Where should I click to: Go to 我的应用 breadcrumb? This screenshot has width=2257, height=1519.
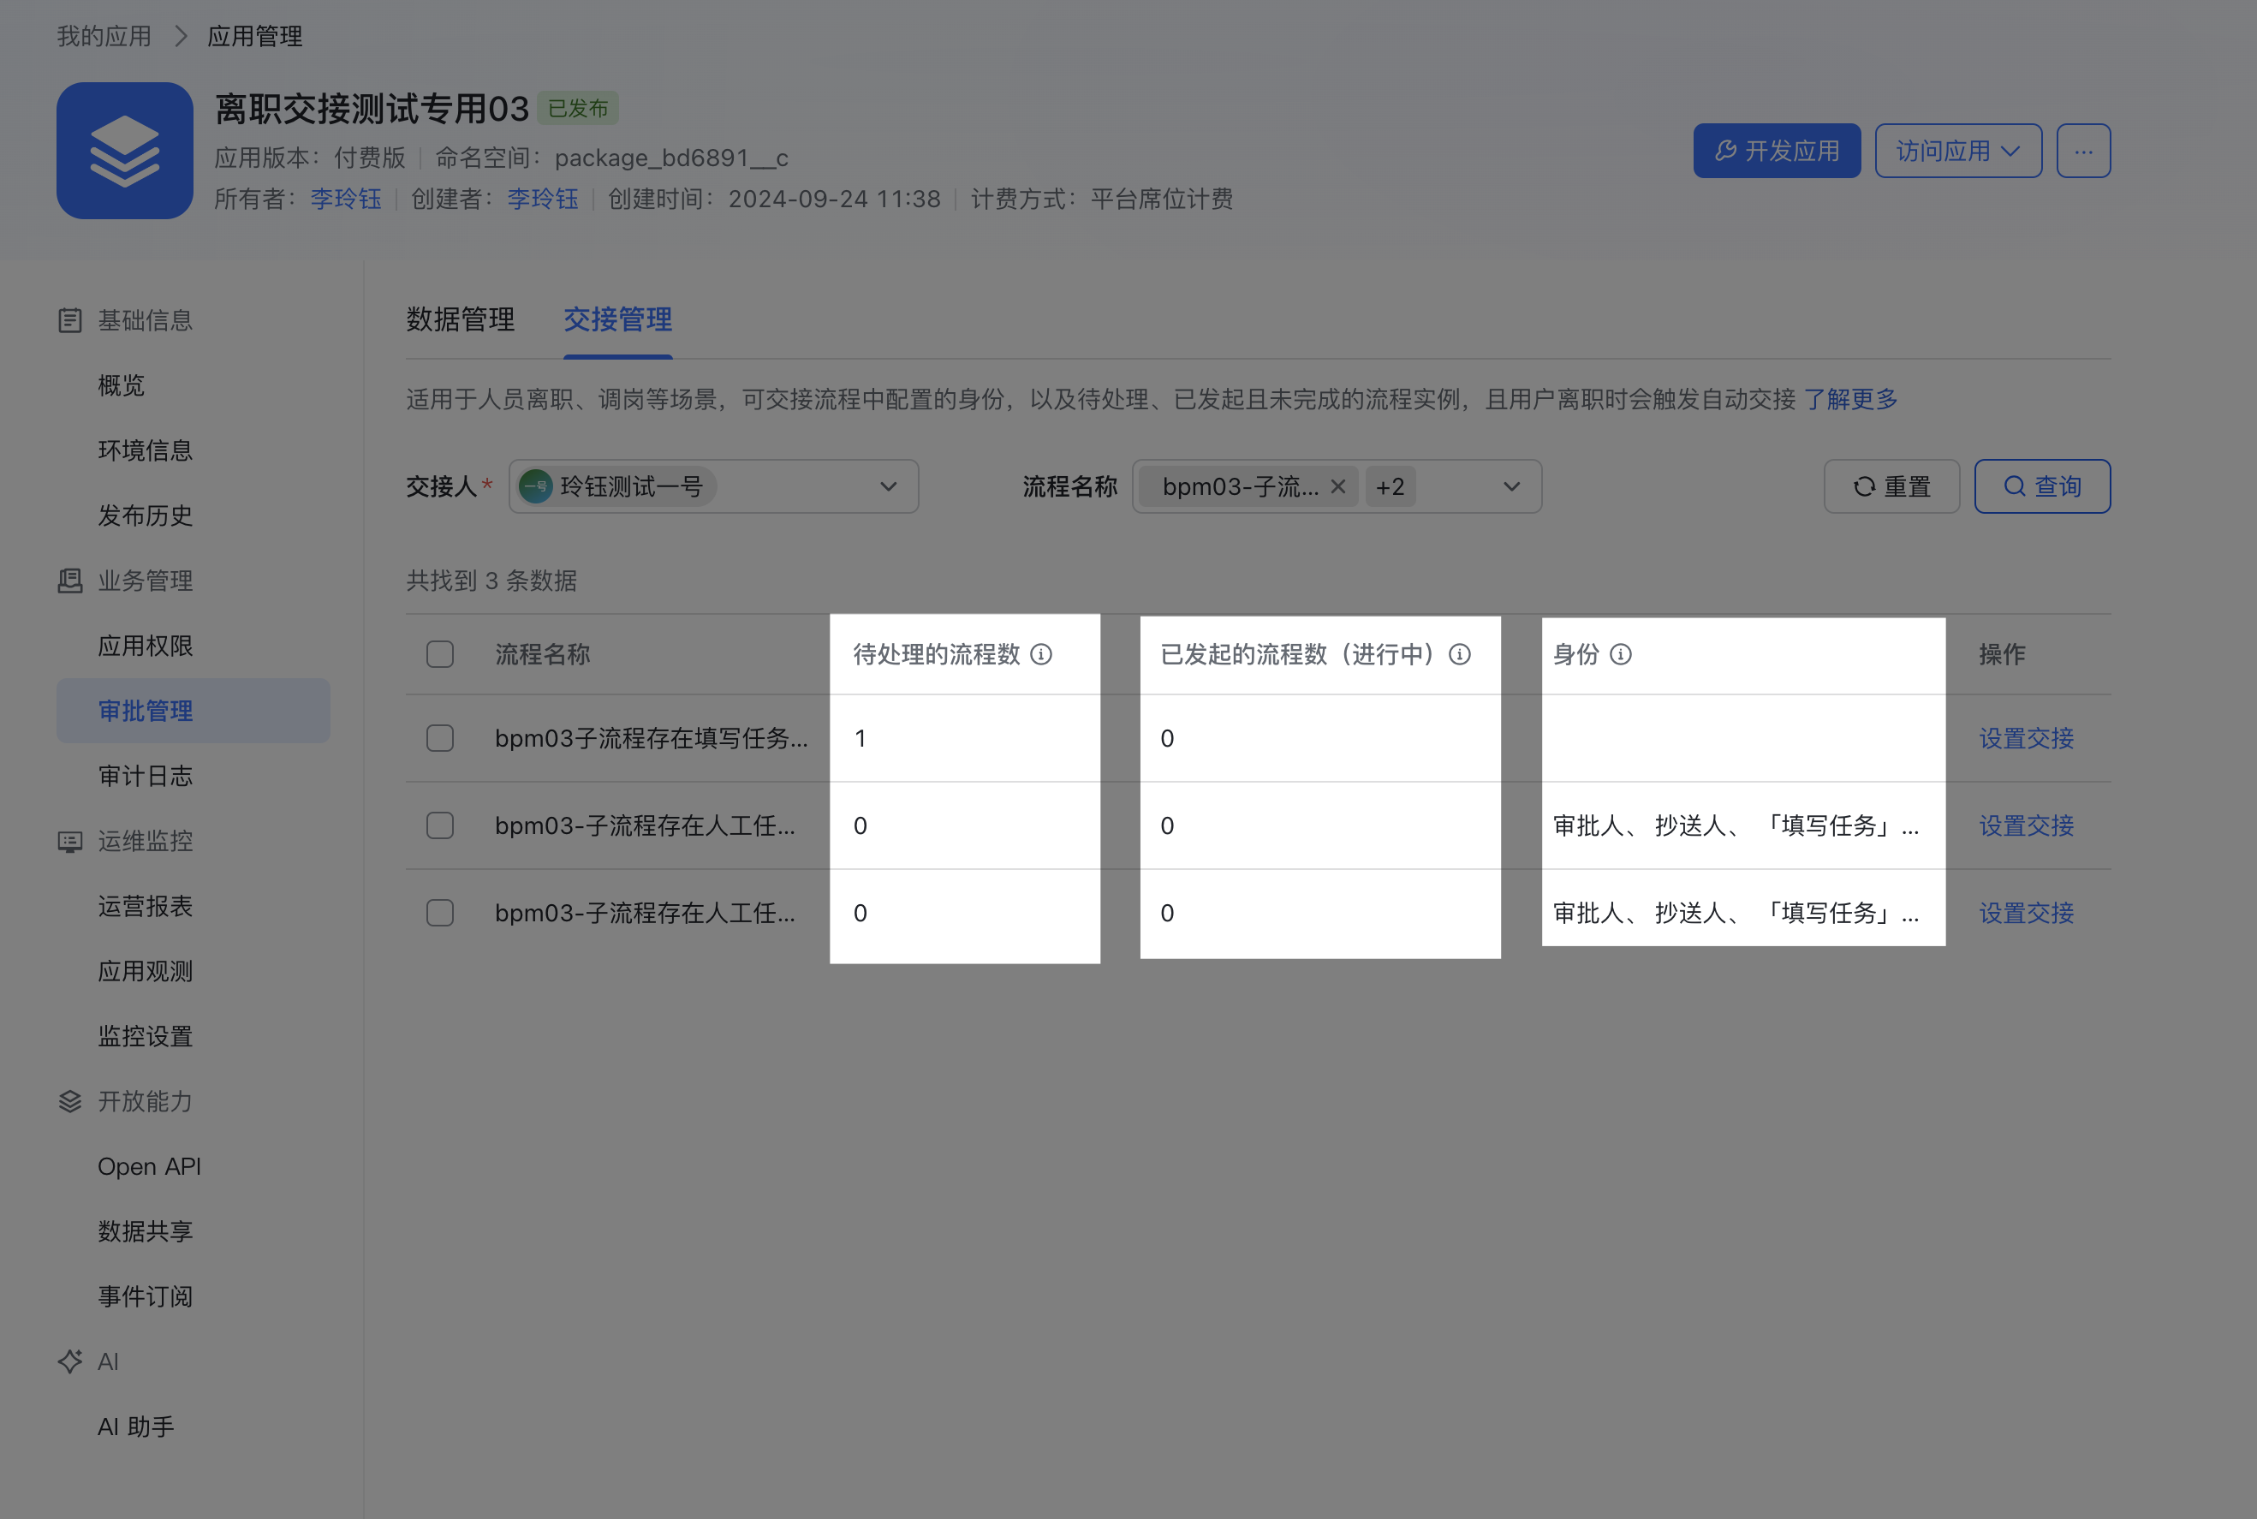click(104, 37)
